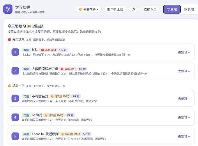
Task: Switch to the 学生端 tab
Action: 172,9
